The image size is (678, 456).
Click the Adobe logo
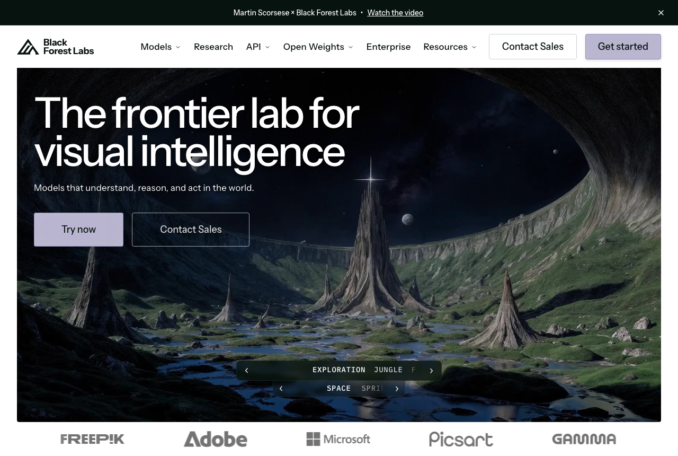tap(216, 439)
